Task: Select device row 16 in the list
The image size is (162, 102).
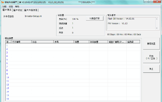Action: coord(73,99)
